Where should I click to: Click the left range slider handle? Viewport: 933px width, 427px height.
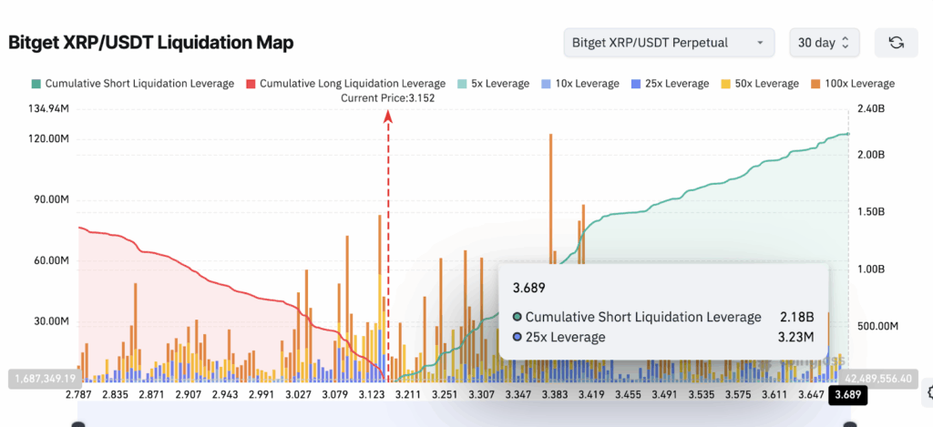[78, 424]
